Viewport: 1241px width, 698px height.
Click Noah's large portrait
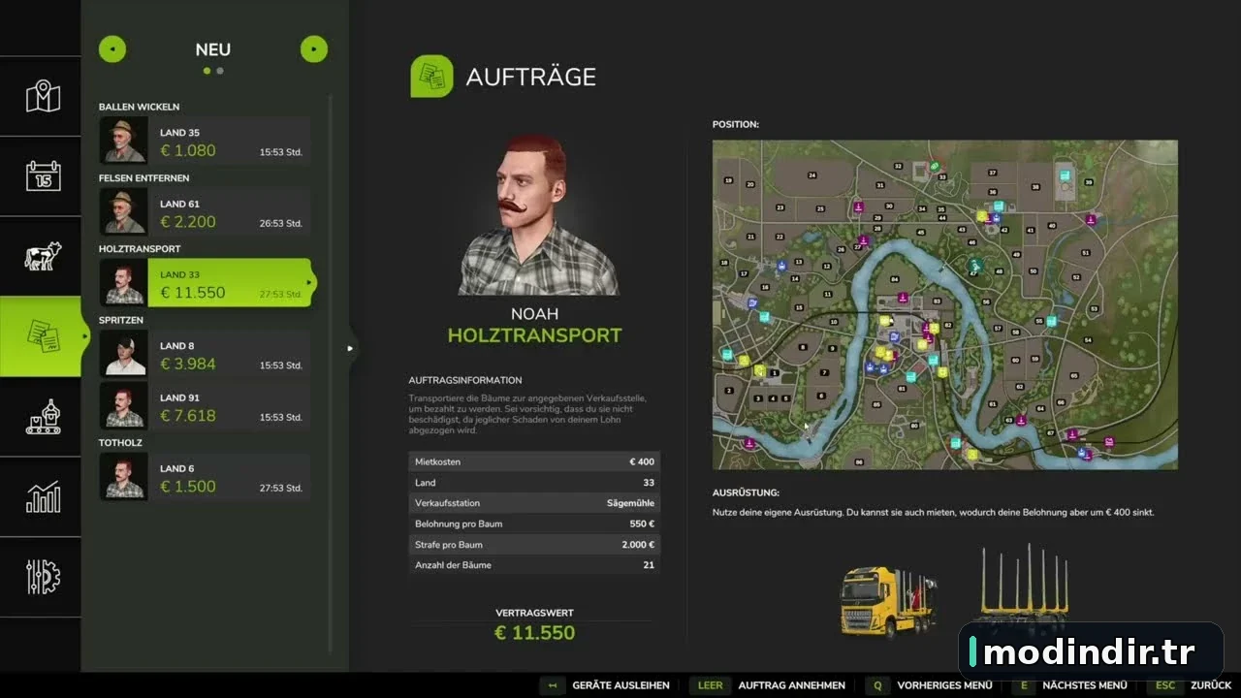pos(538,214)
